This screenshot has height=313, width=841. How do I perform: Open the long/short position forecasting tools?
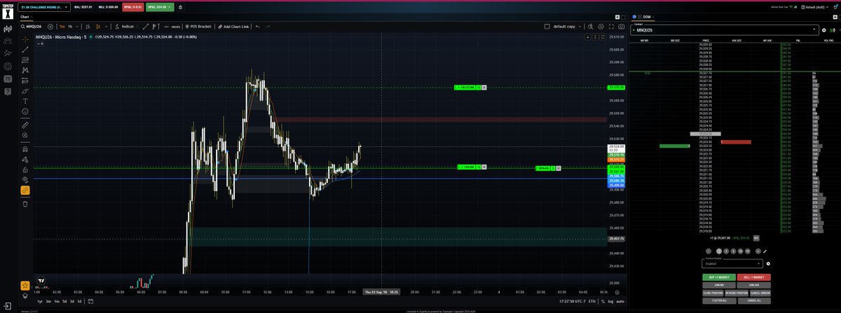click(x=25, y=81)
